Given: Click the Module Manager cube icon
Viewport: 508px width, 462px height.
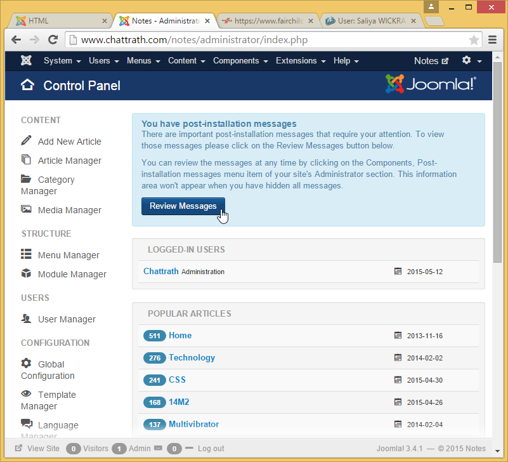Looking at the screenshot, I should [26, 274].
